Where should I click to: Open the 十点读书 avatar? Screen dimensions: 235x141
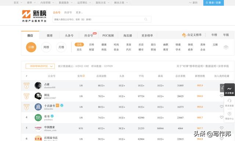[38, 107]
